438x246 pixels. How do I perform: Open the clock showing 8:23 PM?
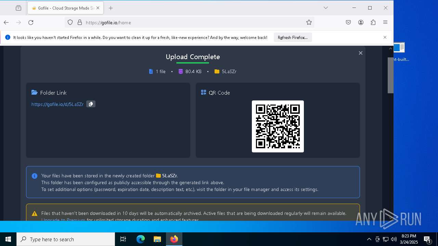point(409,239)
